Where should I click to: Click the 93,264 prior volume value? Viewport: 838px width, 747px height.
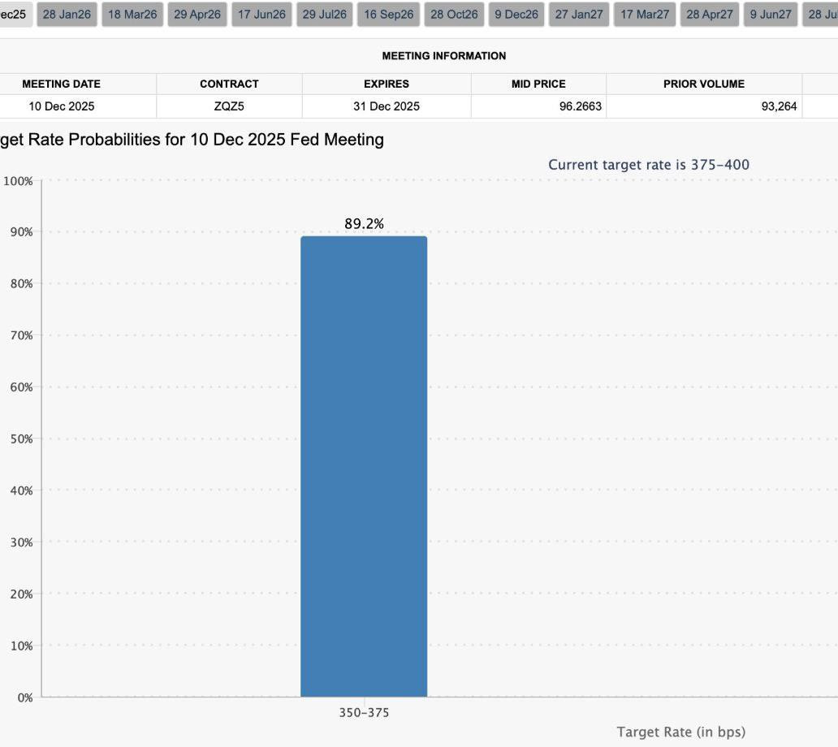(x=779, y=106)
